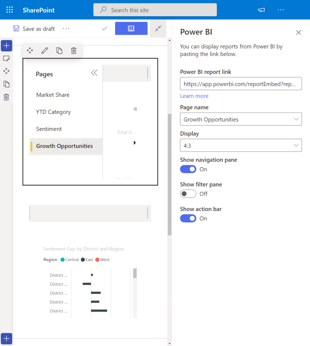Open the Display ratio dropdown
The image size is (310, 346).
[x=241, y=145]
